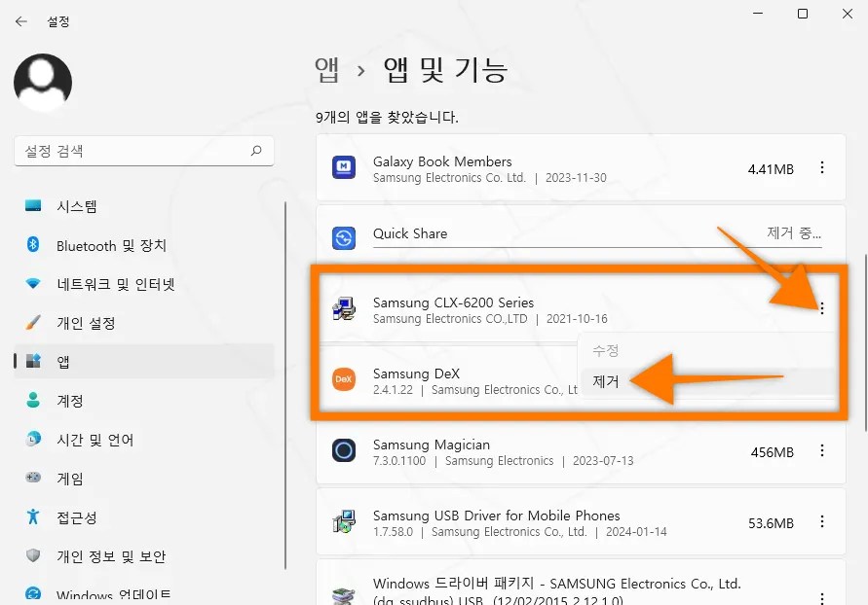Open Windows 업데이트 settings
The image size is (868, 605).
tap(107, 594)
